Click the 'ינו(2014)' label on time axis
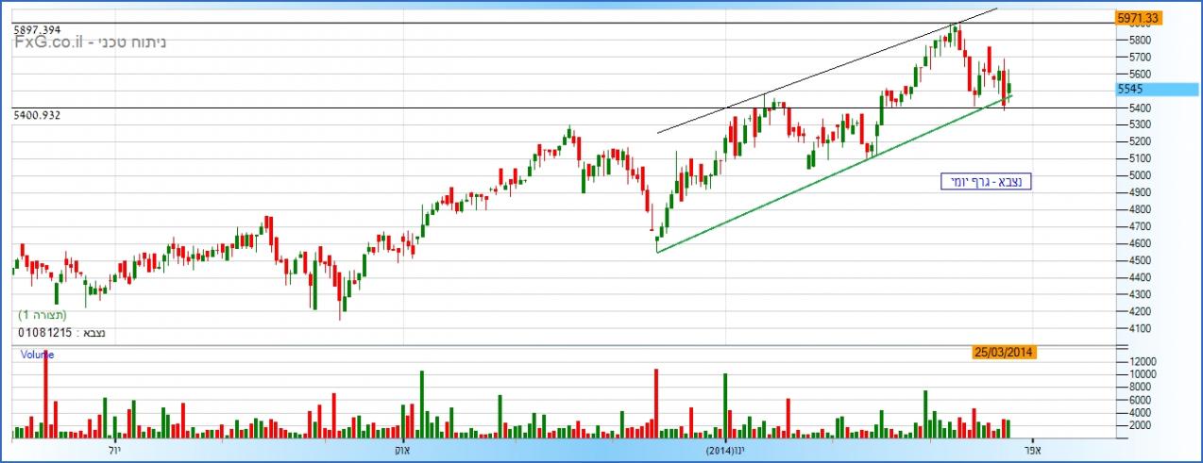The image size is (1203, 463). pyautogui.click(x=726, y=451)
